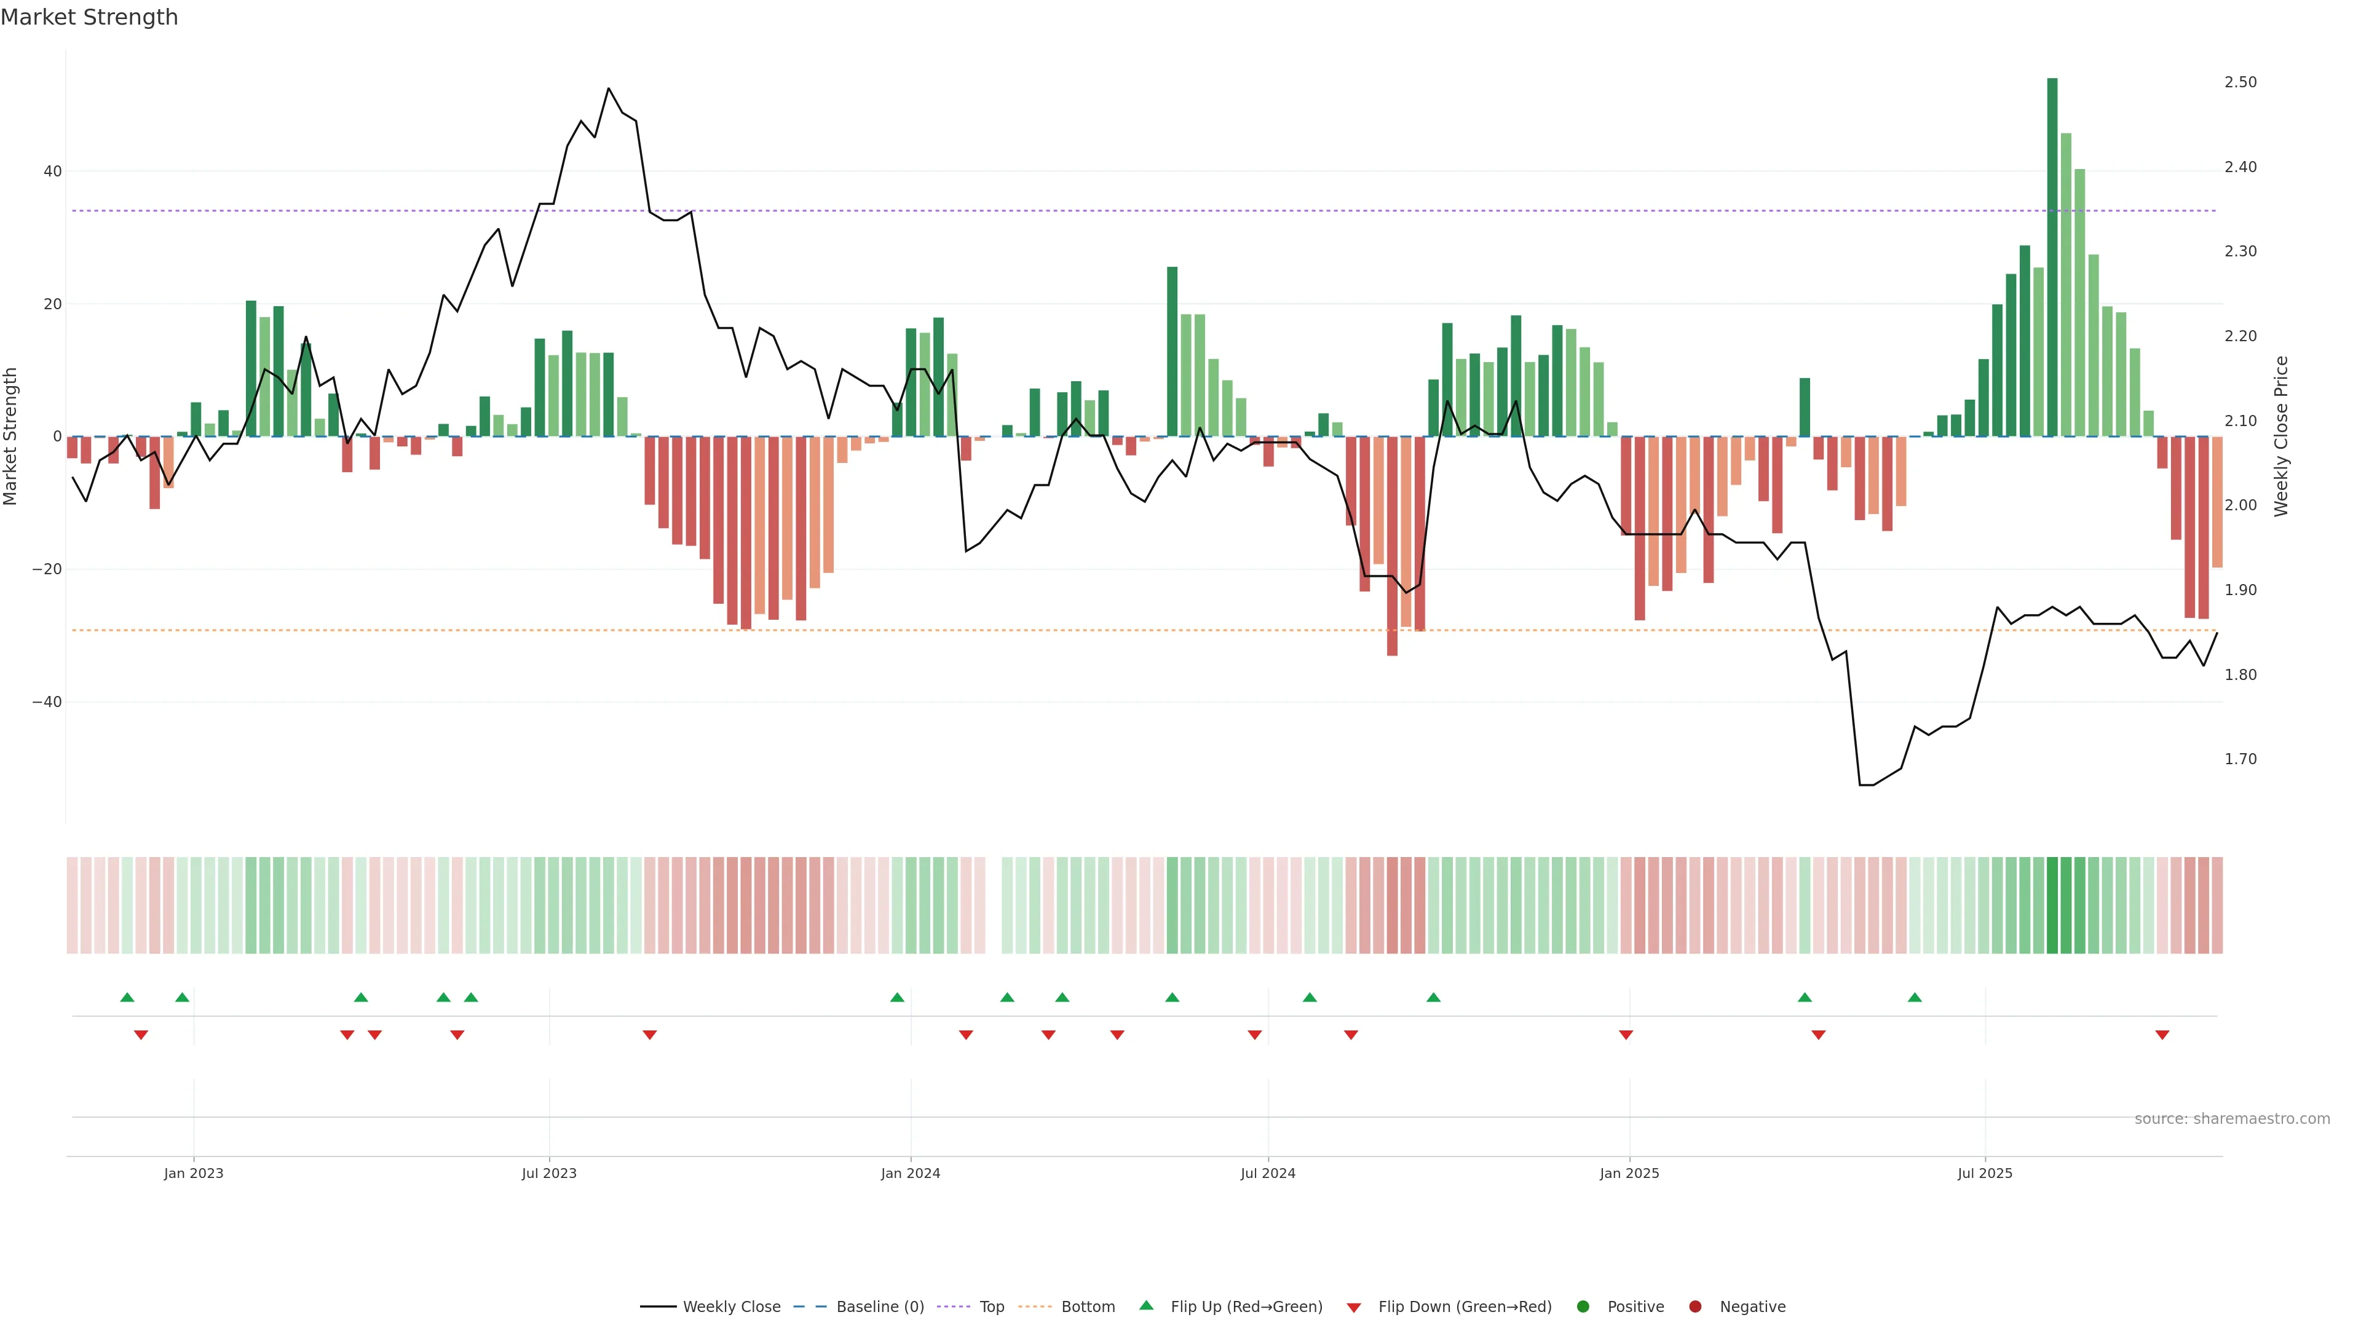Click the source sharemaestro.com text
Image resolution: width=2361 pixels, height=1328 pixels.
2232,1118
